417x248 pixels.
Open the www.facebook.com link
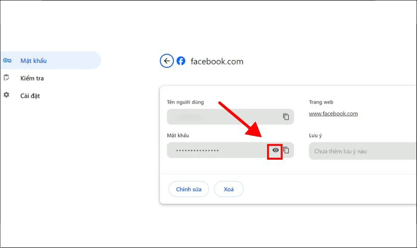coord(333,114)
